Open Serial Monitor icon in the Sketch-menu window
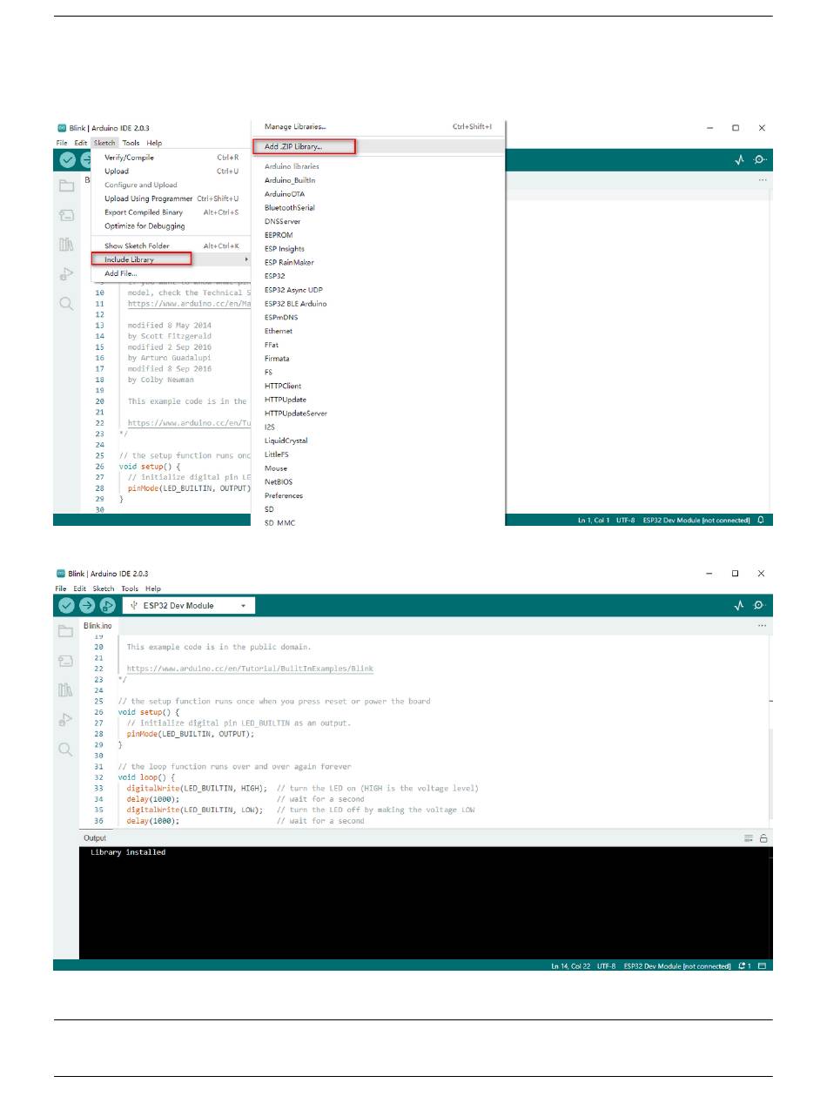 click(x=761, y=160)
